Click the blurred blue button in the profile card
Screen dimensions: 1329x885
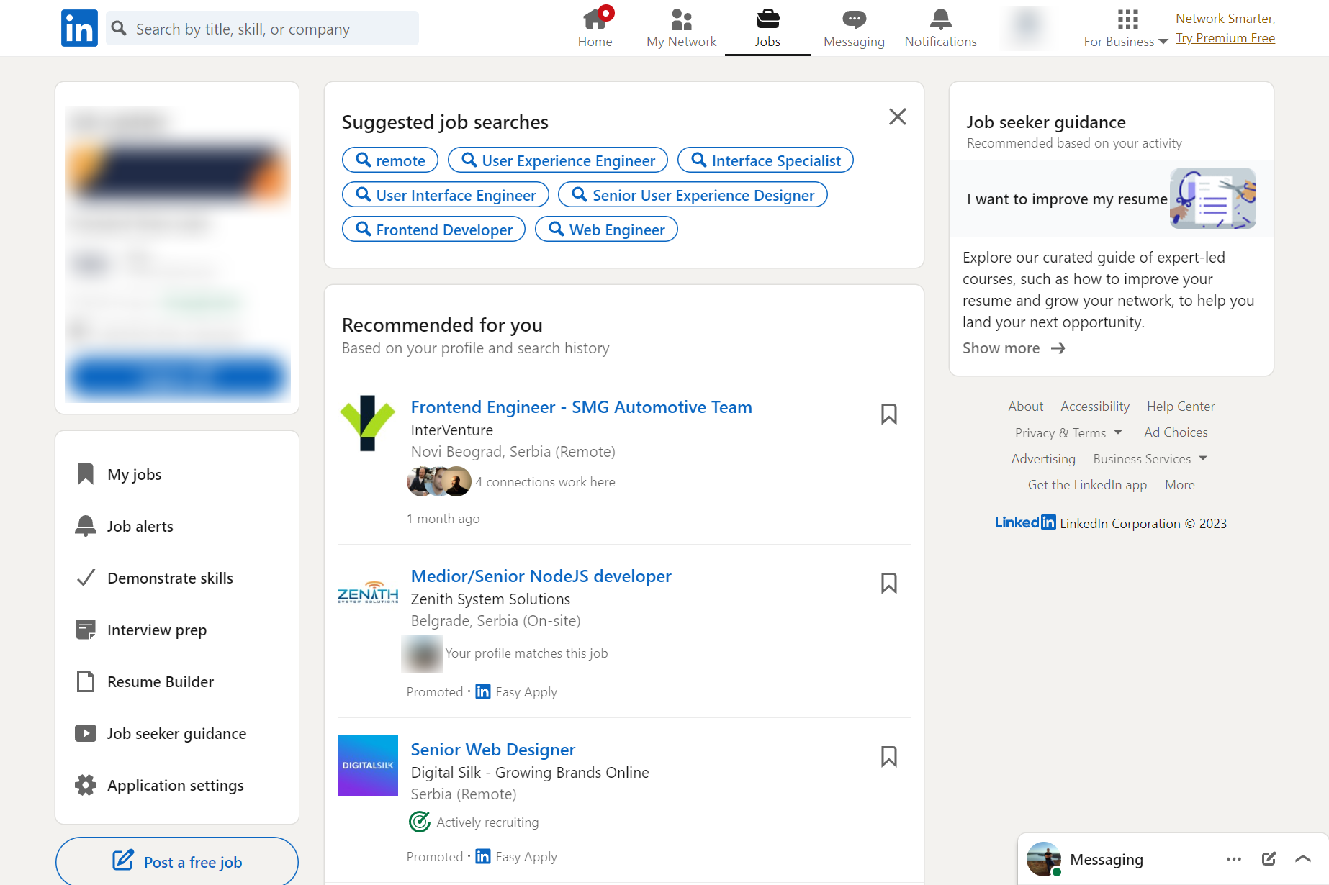tap(177, 376)
